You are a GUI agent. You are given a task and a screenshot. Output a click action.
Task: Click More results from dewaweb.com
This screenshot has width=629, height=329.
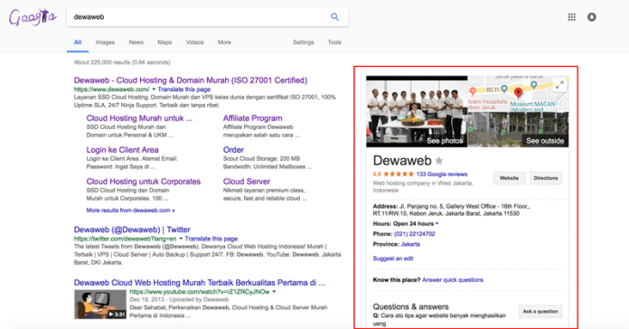pyautogui.click(x=130, y=211)
